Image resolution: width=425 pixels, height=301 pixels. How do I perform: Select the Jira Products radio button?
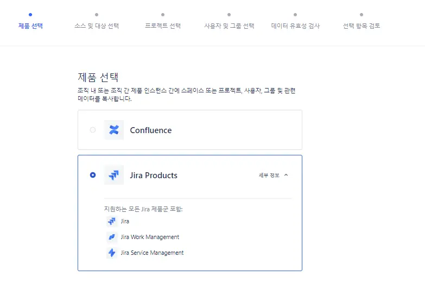pos(93,175)
